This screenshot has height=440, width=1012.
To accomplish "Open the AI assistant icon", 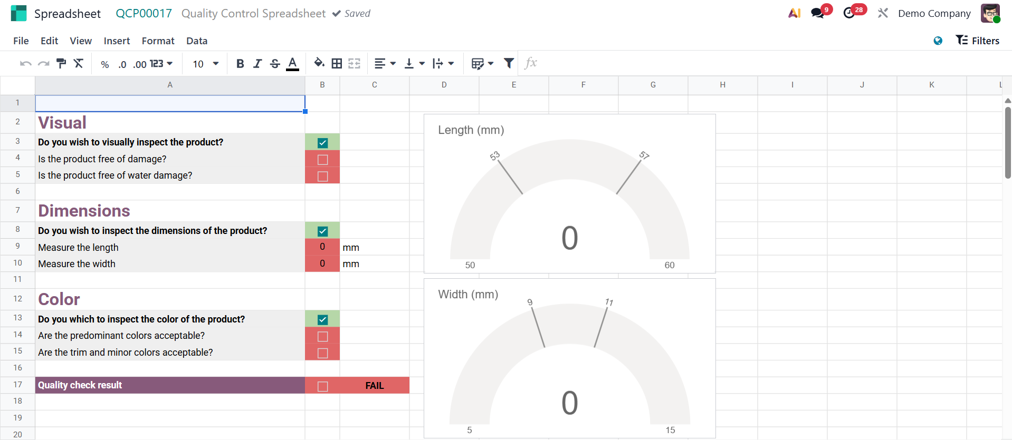I will pyautogui.click(x=794, y=13).
